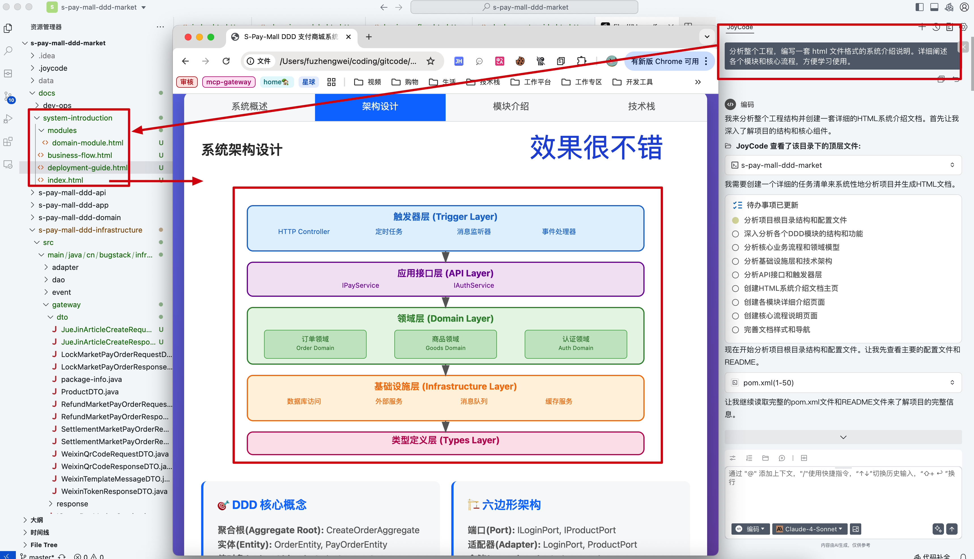The height and width of the screenshot is (559, 974).
Task: Open Chrome extensions puzzle icon
Action: (x=582, y=61)
